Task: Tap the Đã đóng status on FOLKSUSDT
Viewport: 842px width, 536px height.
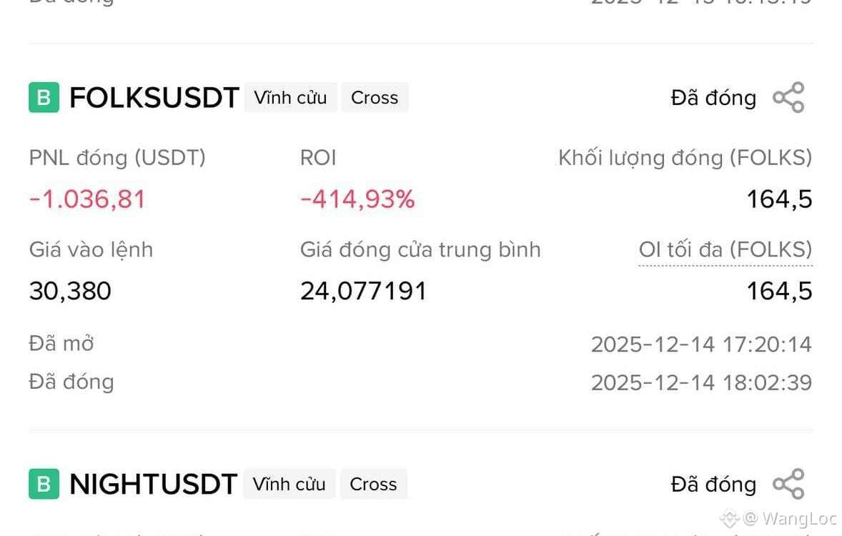Action: (x=713, y=98)
